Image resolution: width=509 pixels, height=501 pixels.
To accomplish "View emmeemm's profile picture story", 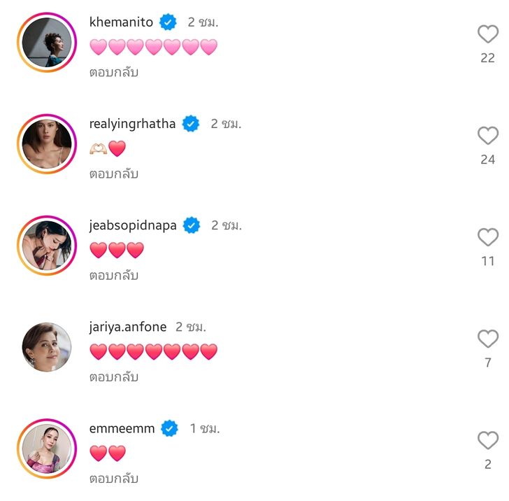I will tap(47, 449).
